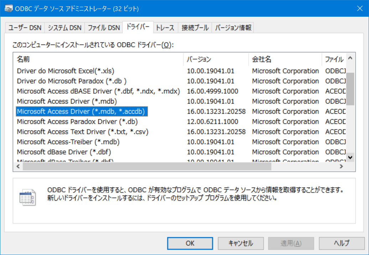Viewport: 369px width, 255px height.
Task: Select Microsoft Access Paradox Driver (*.db)
Action: 77,122
